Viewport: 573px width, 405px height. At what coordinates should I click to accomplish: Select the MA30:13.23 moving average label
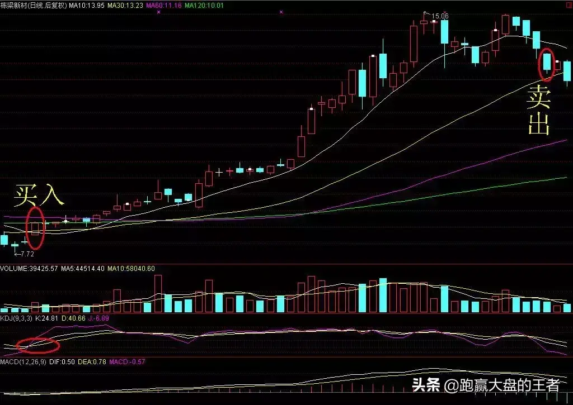pos(125,6)
